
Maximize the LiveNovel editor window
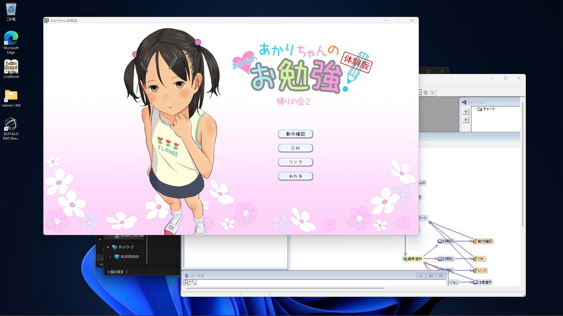point(506,78)
